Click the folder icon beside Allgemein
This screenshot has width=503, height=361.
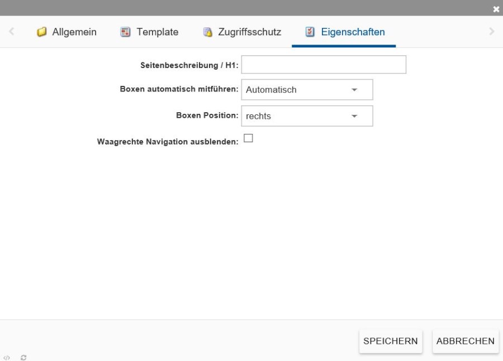click(x=42, y=32)
